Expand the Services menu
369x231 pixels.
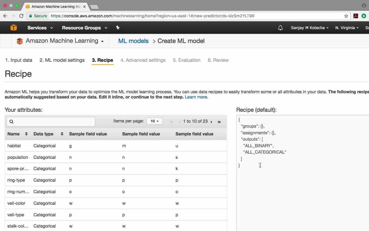[x=40, y=28]
